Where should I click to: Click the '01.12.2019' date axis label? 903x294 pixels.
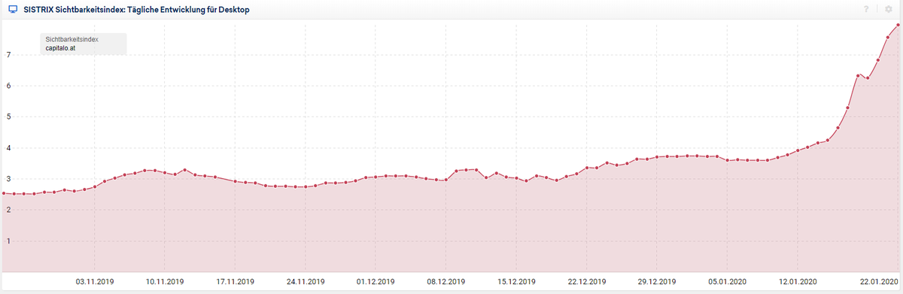[x=375, y=282]
